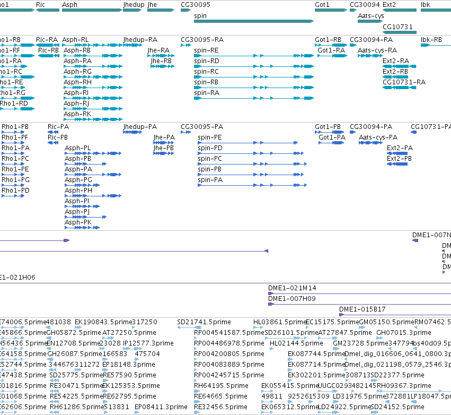Screen dimensions: 451x415
Task: Select transcript CG10731-RA
Action: pos(400,88)
